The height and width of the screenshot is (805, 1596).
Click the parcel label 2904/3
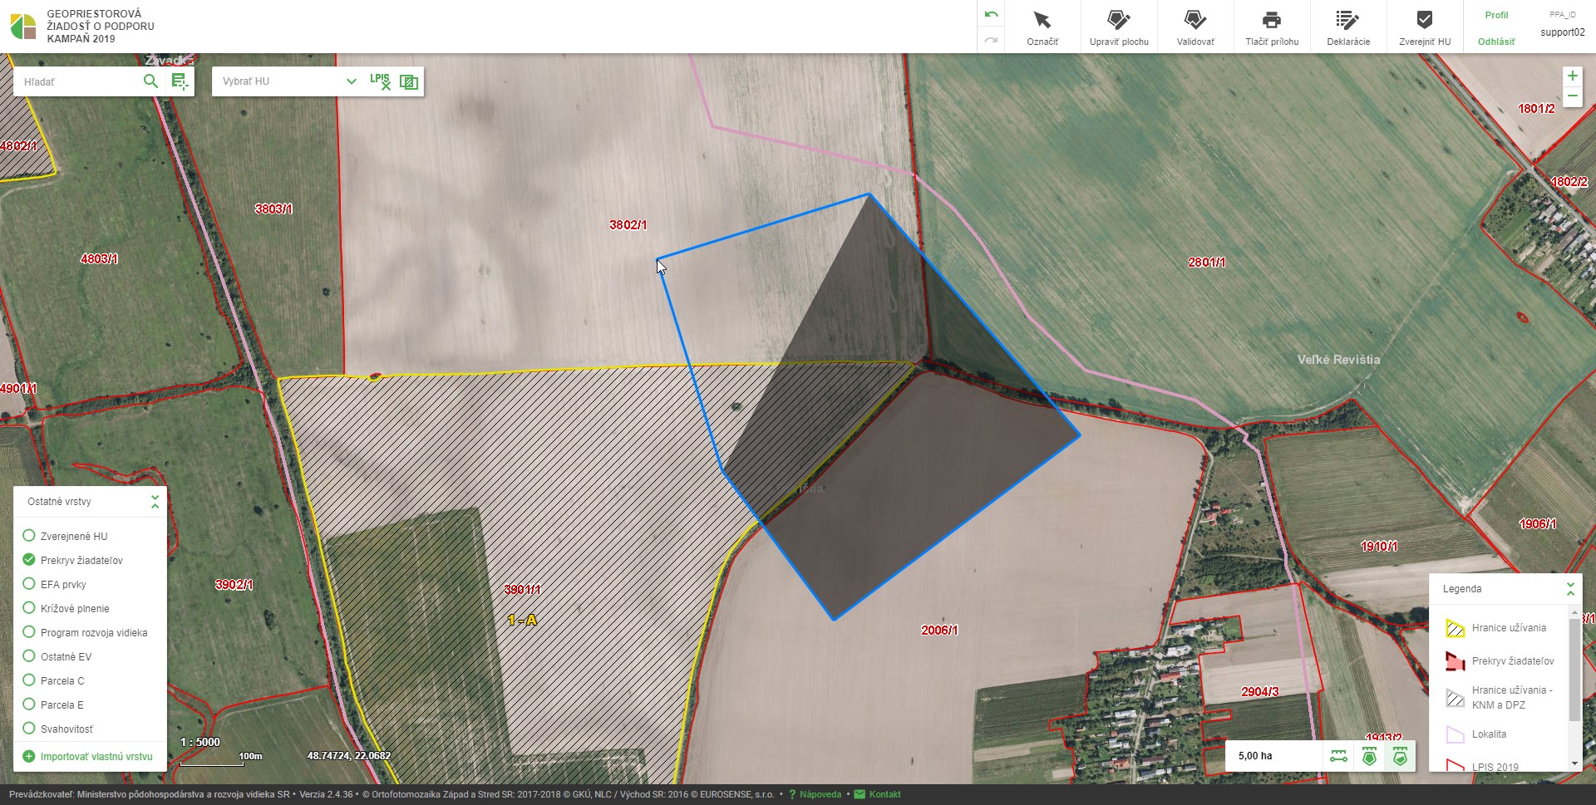click(1260, 692)
